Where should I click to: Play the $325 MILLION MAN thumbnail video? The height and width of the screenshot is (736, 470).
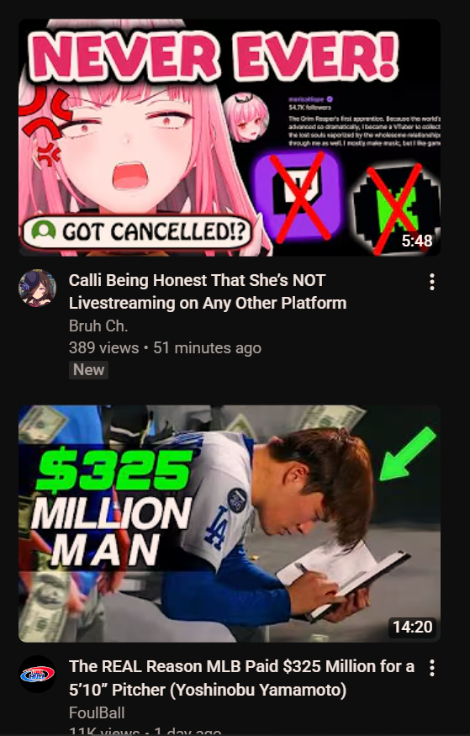[x=230, y=524]
